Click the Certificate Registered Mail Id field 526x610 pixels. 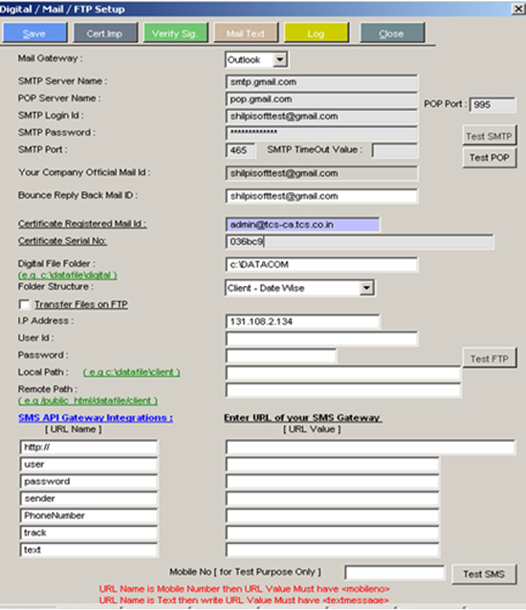click(302, 225)
